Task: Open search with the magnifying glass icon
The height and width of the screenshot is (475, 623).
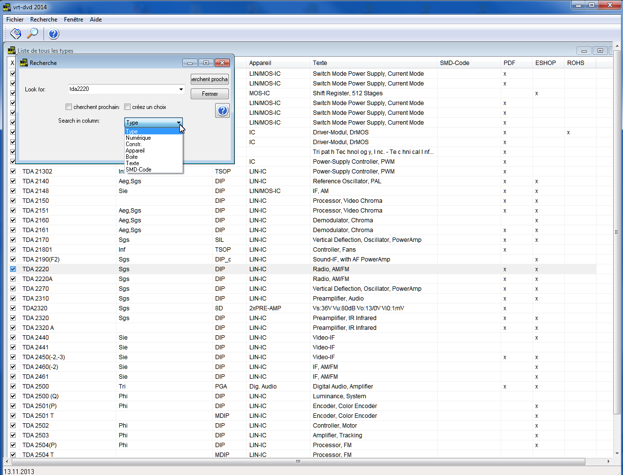Action: pos(32,34)
